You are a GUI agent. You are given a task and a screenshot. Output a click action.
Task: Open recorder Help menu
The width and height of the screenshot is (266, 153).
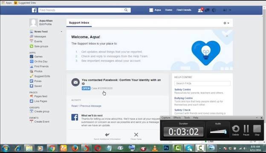coord(196,118)
